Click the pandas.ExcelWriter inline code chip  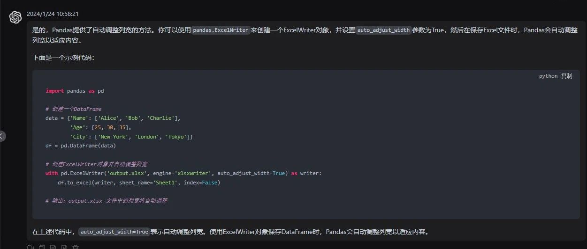point(221,30)
